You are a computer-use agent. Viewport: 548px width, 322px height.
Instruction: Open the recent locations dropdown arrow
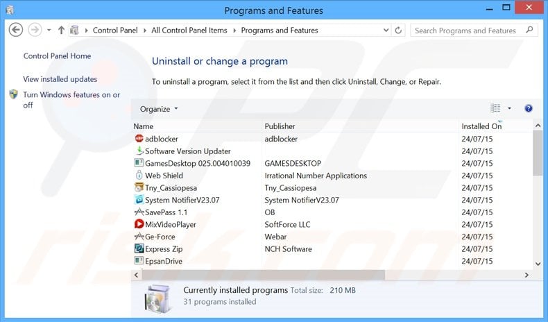click(49, 30)
